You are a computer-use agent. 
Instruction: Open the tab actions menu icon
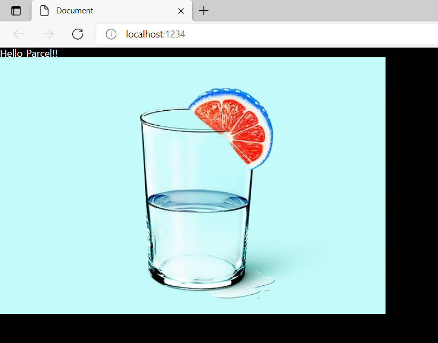(x=16, y=11)
